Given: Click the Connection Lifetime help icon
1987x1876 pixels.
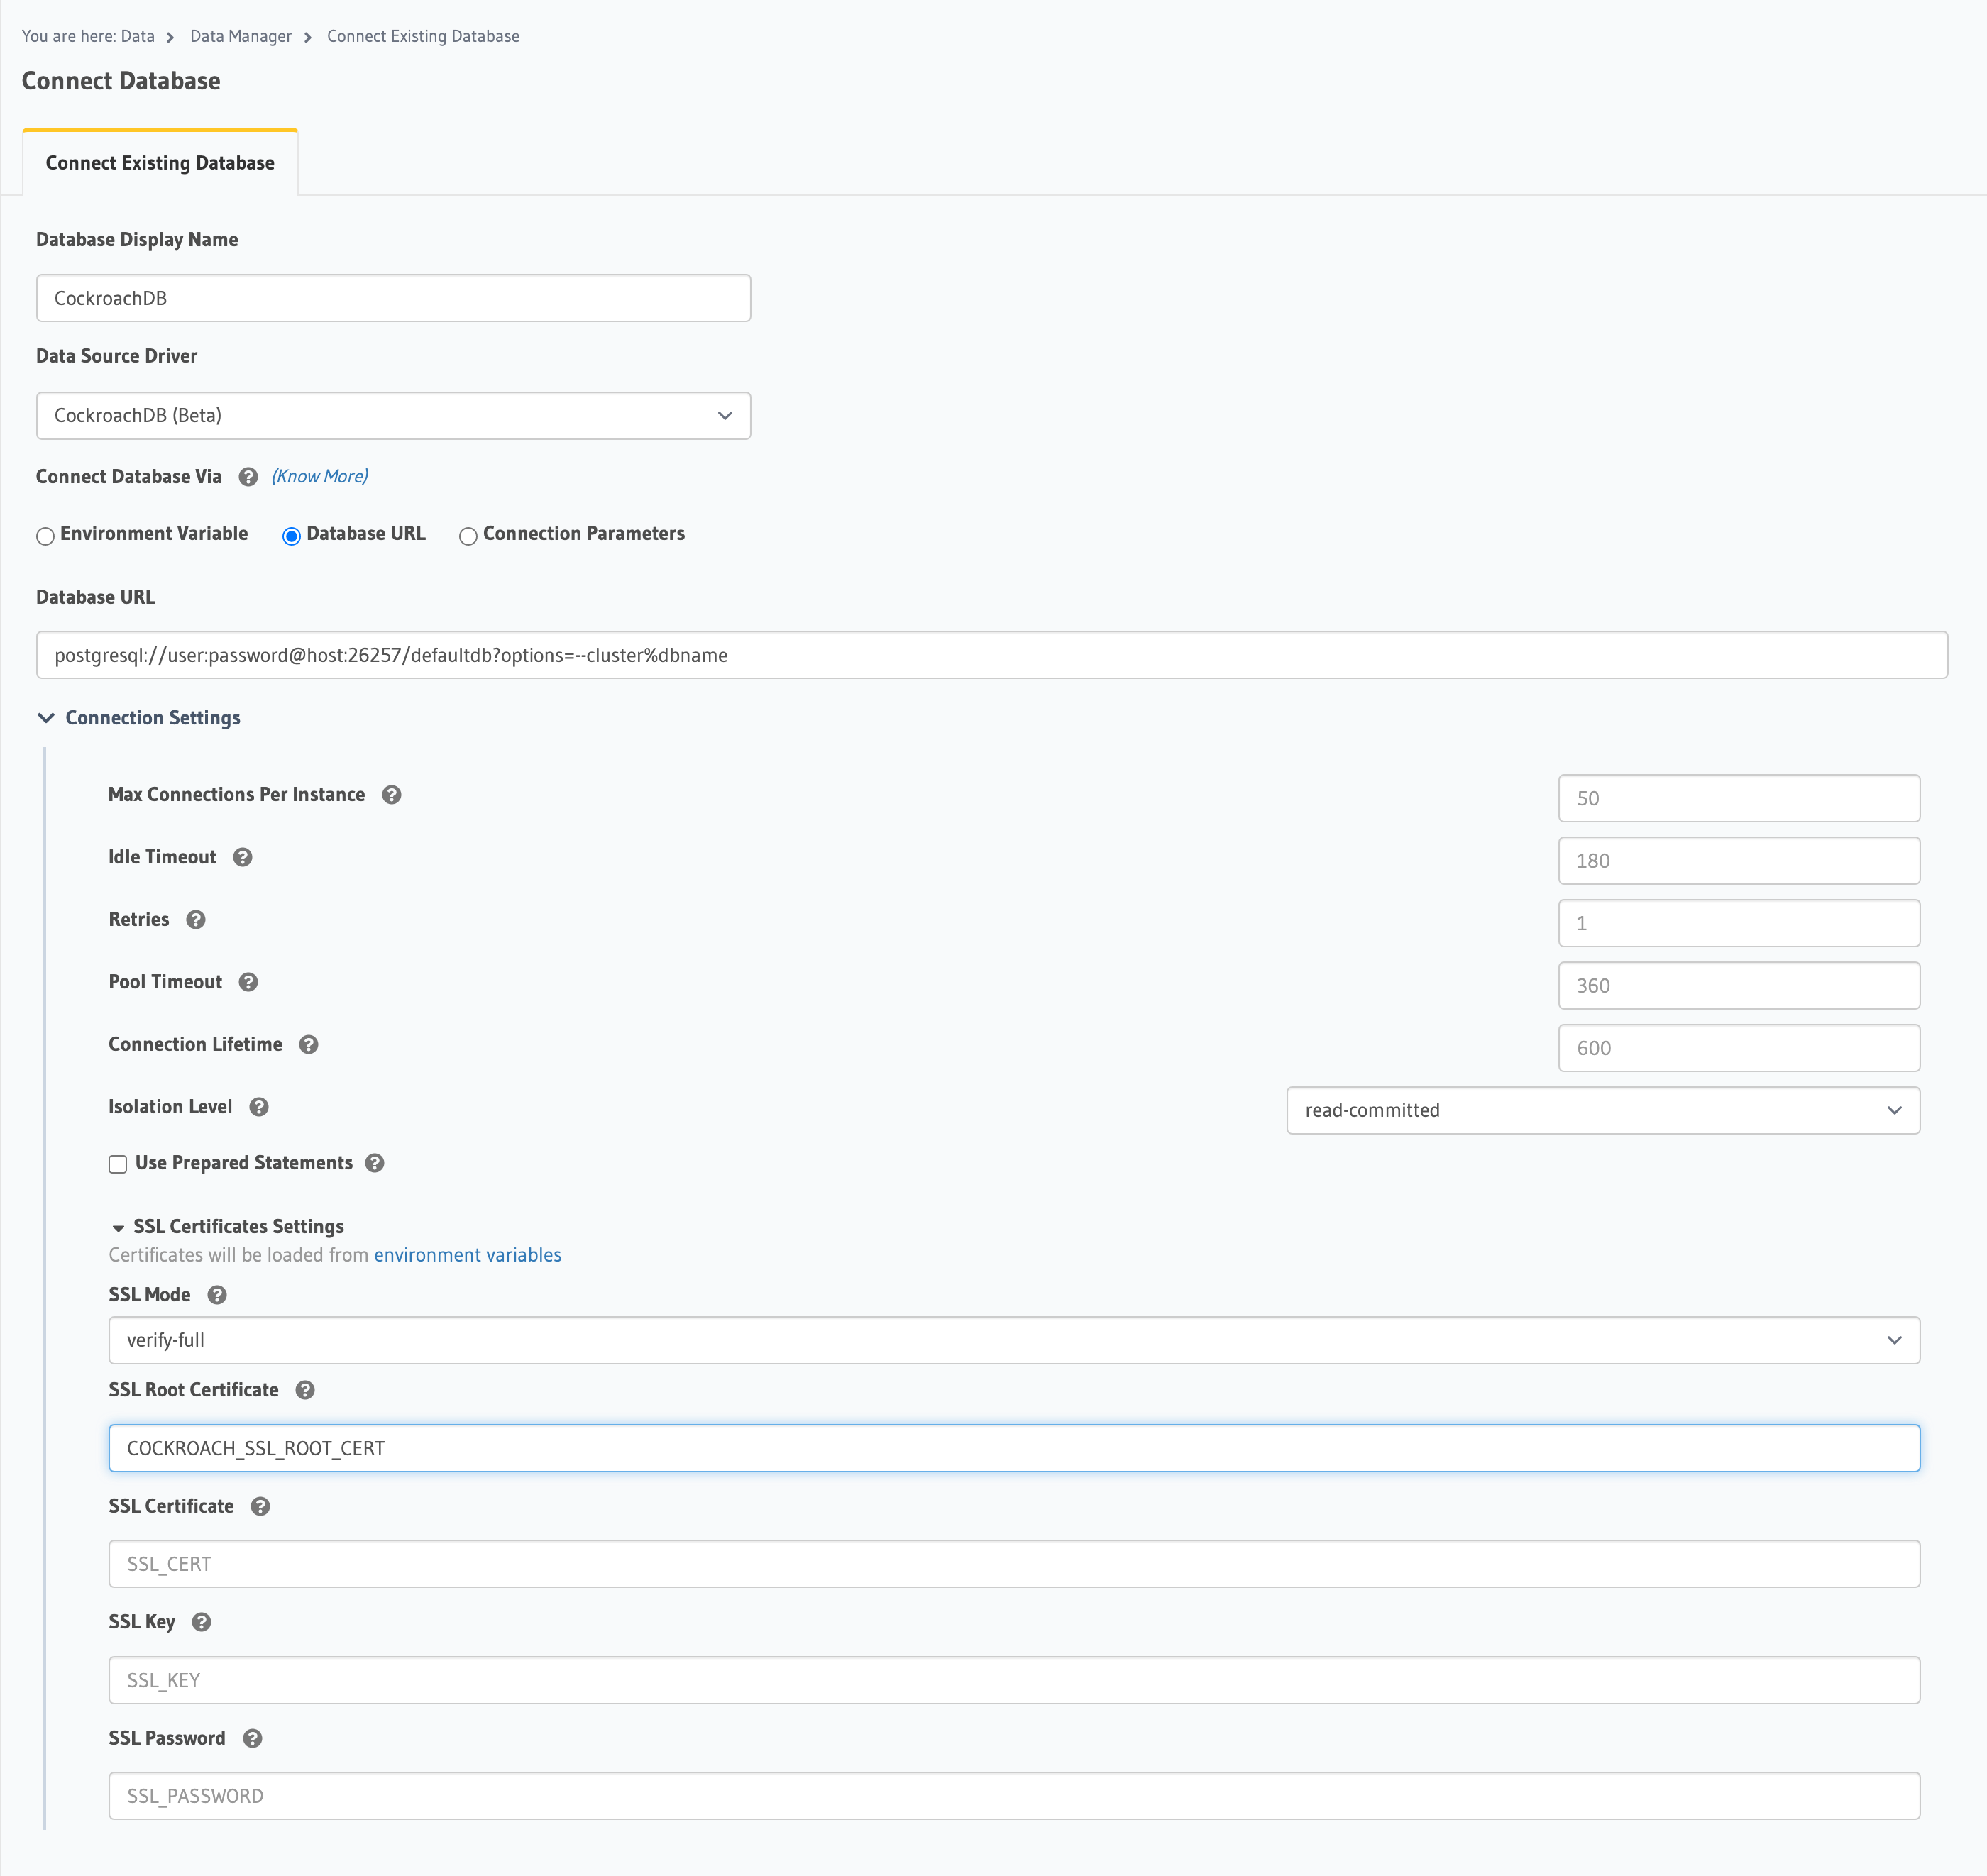Looking at the screenshot, I should coord(309,1045).
